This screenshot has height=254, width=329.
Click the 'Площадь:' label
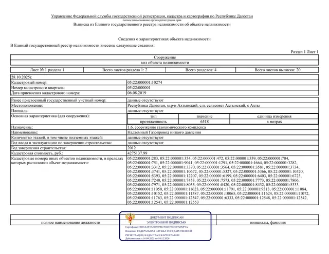point(20,111)
